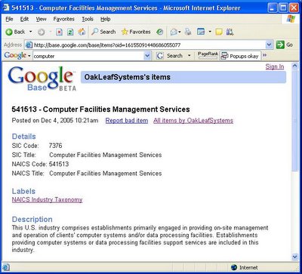This screenshot has height=274, width=302.
Task: Click the yellow Discuss toolbar icon
Action: click(x=219, y=32)
